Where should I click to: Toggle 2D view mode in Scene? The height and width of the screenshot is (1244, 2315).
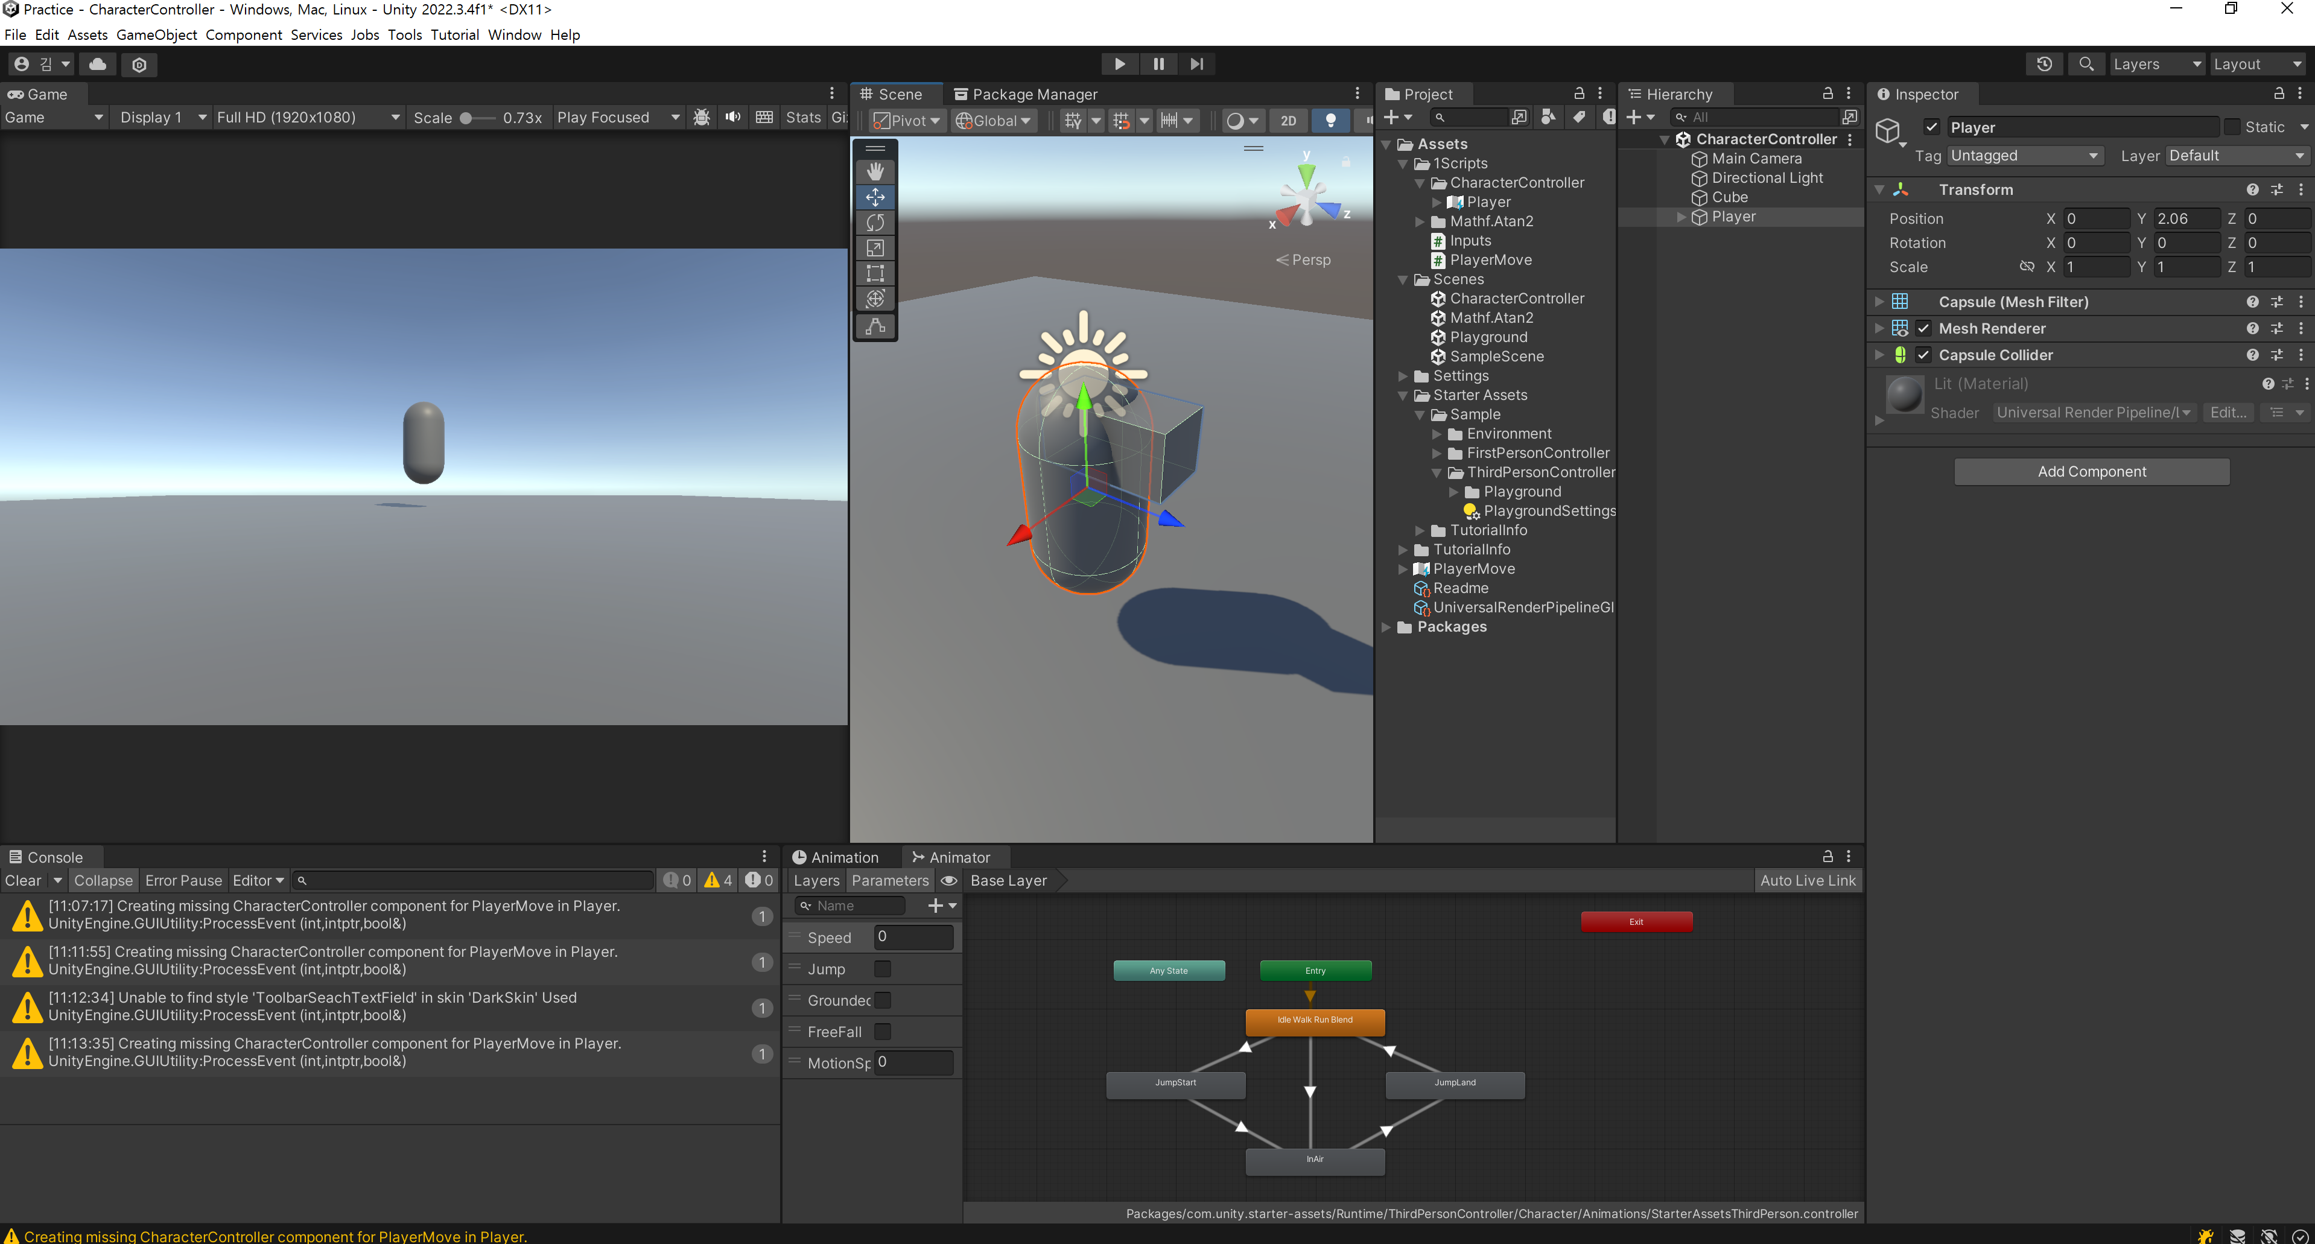[1288, 121]
